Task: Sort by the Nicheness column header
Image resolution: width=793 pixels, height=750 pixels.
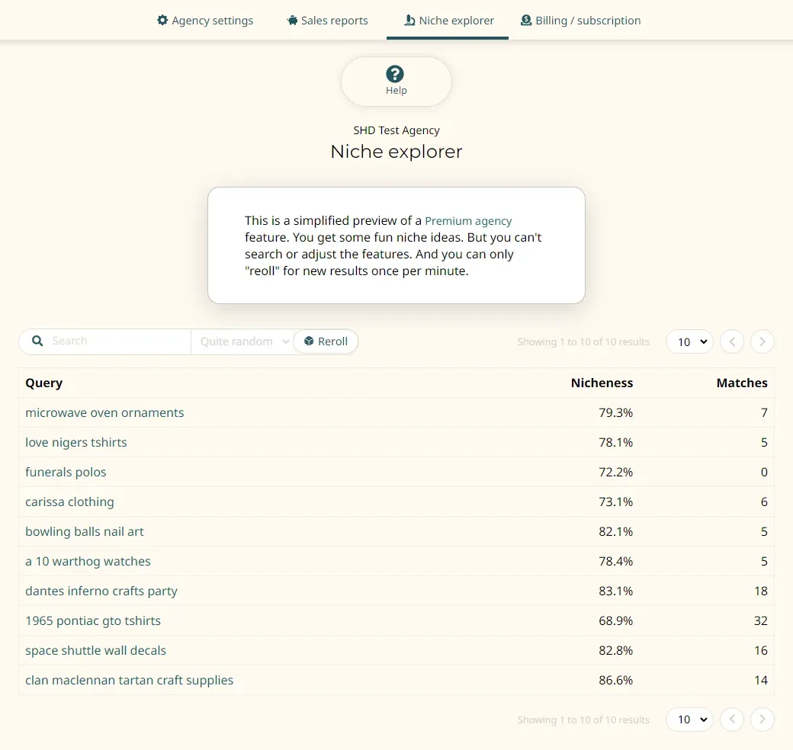Action: point(602,383)
